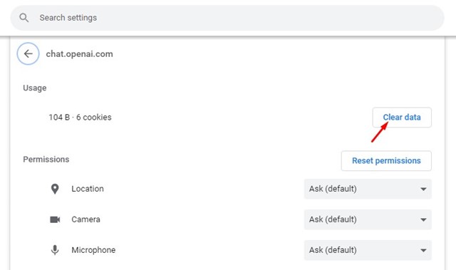Image resolution: width=456 pixels, height=270 pixels.
Task: Click the Microphone icon
Action: click(x=55, y=250)
